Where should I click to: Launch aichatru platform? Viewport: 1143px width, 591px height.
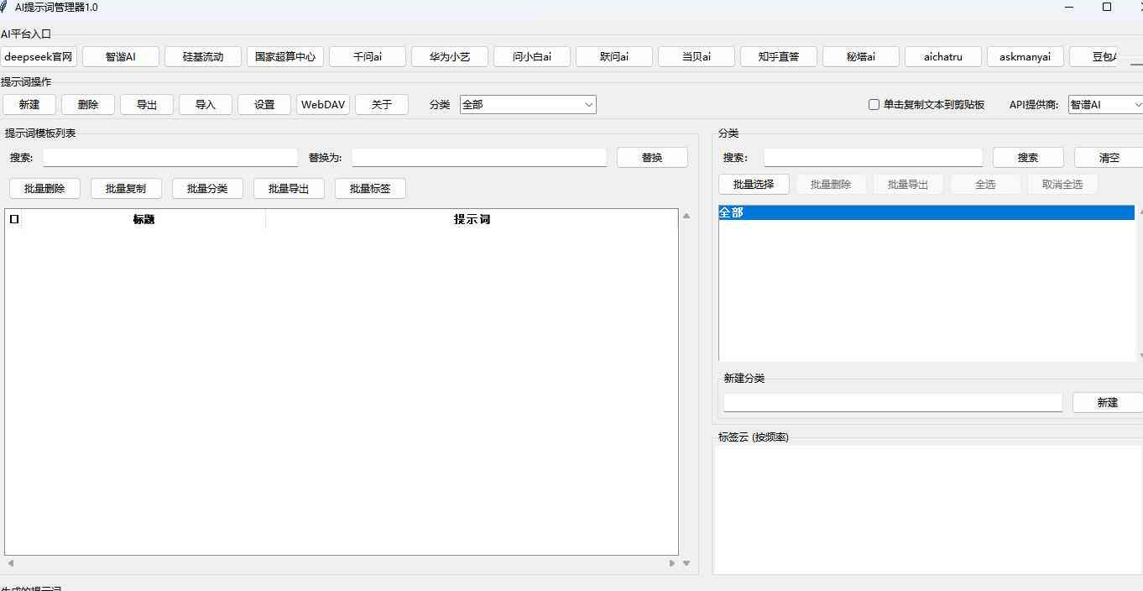(x=943, y=57)
